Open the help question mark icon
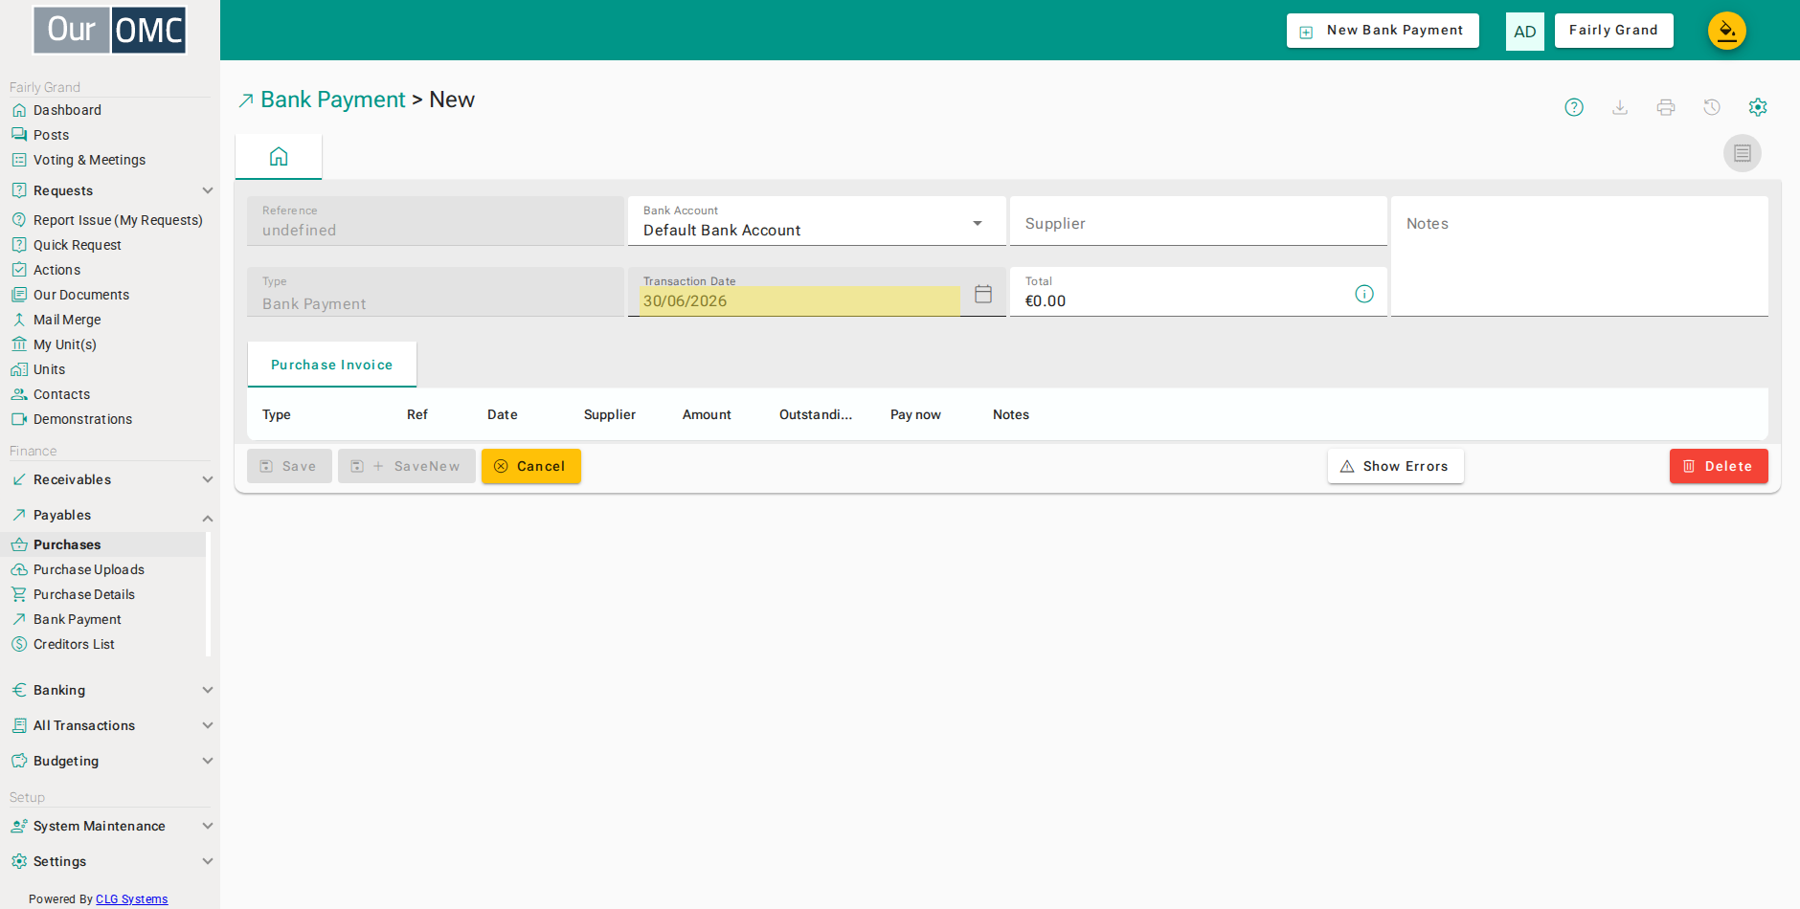The width and height of the screenshot is (1800, 909). (1574, 107)
